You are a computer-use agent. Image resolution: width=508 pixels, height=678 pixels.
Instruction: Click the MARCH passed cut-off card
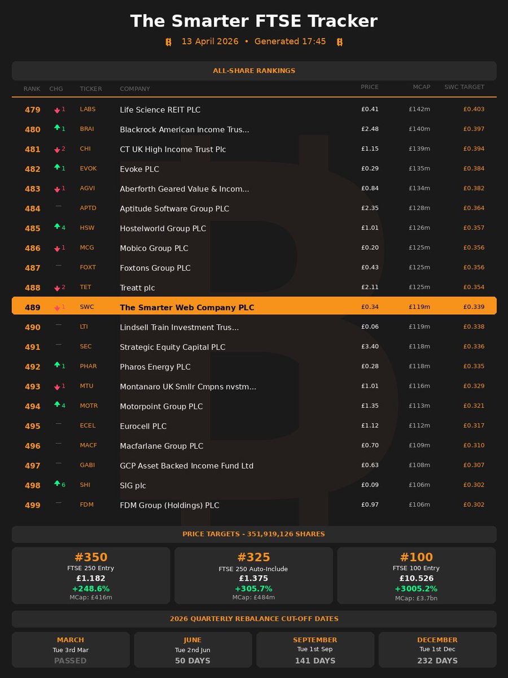click(71, 650)
